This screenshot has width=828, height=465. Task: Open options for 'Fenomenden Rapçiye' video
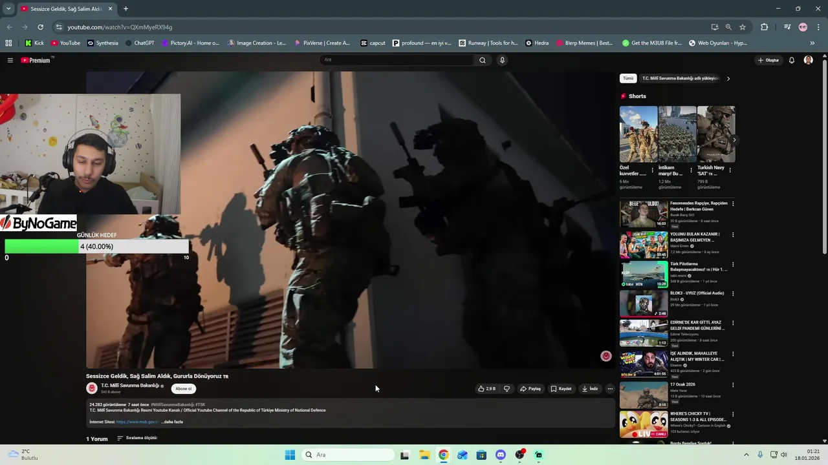pos(733,204)
